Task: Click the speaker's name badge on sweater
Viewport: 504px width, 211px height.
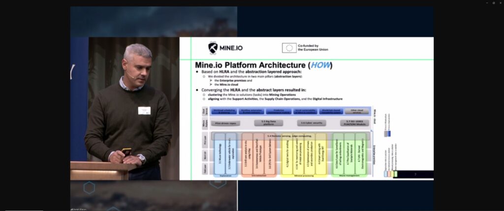Action: pyautogui.click(x=144, y=111)
